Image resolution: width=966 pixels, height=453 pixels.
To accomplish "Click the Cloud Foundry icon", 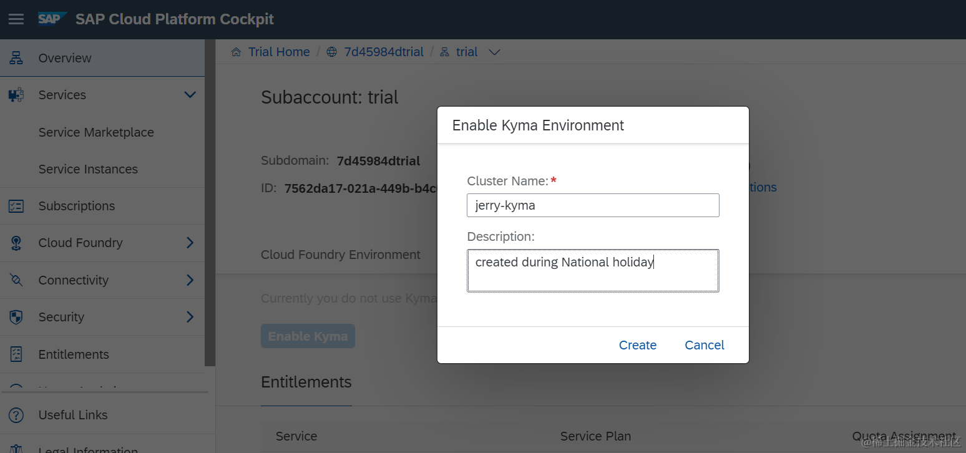I will point(16,243).
